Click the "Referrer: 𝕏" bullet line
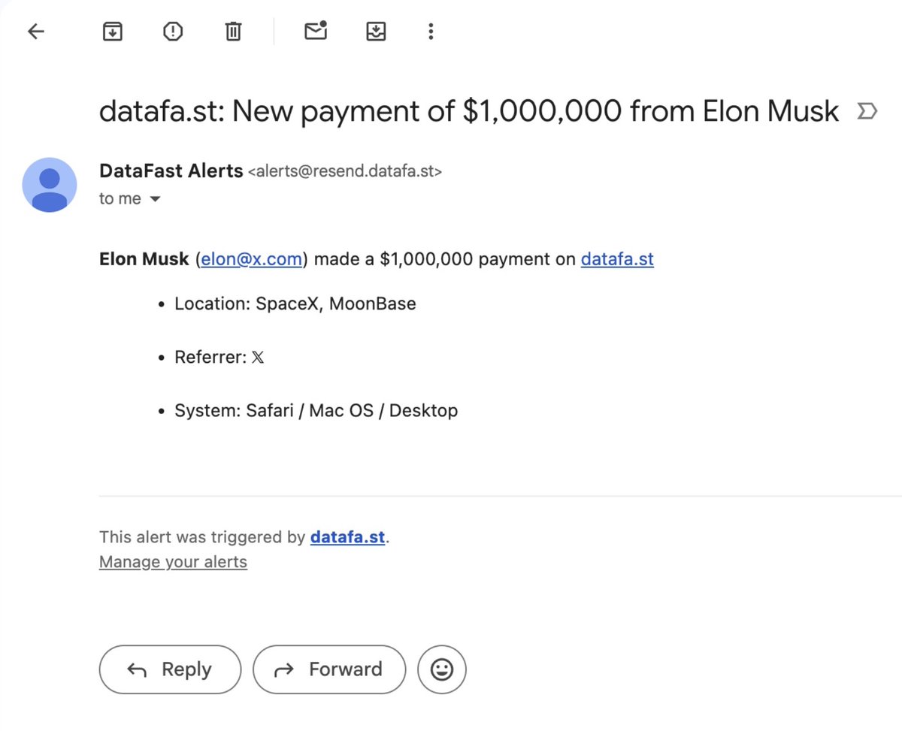This screenshot has width=902, height=731. 219,358
